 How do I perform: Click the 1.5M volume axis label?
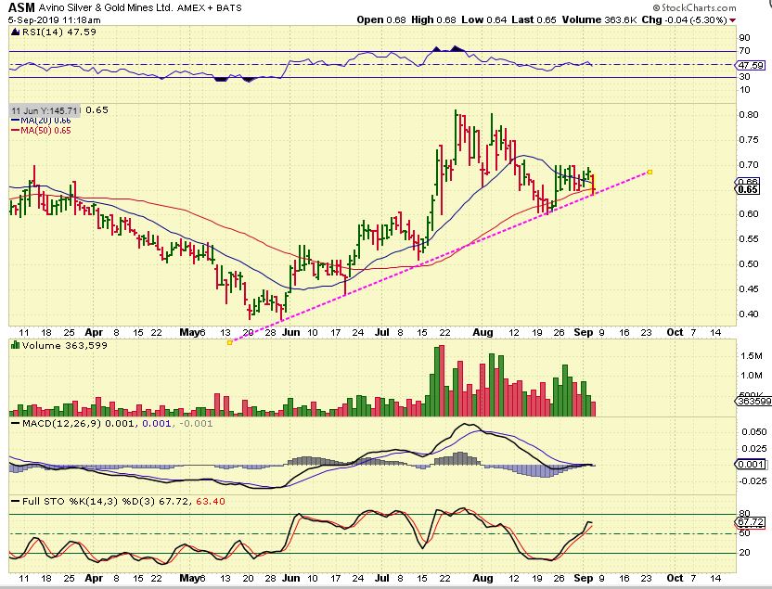coord(752,356)
